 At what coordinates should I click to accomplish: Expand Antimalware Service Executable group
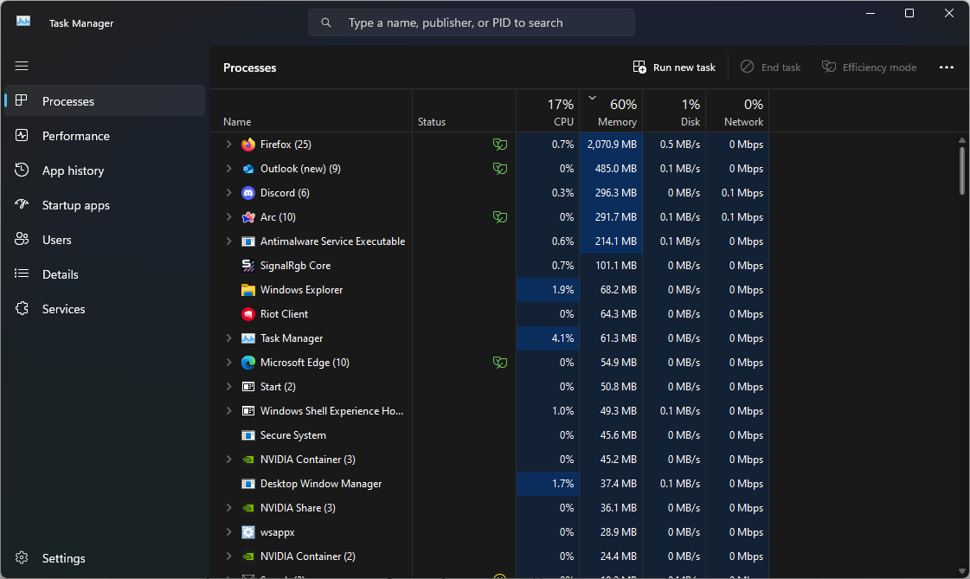pyautogui.click(x=229, y=241)
